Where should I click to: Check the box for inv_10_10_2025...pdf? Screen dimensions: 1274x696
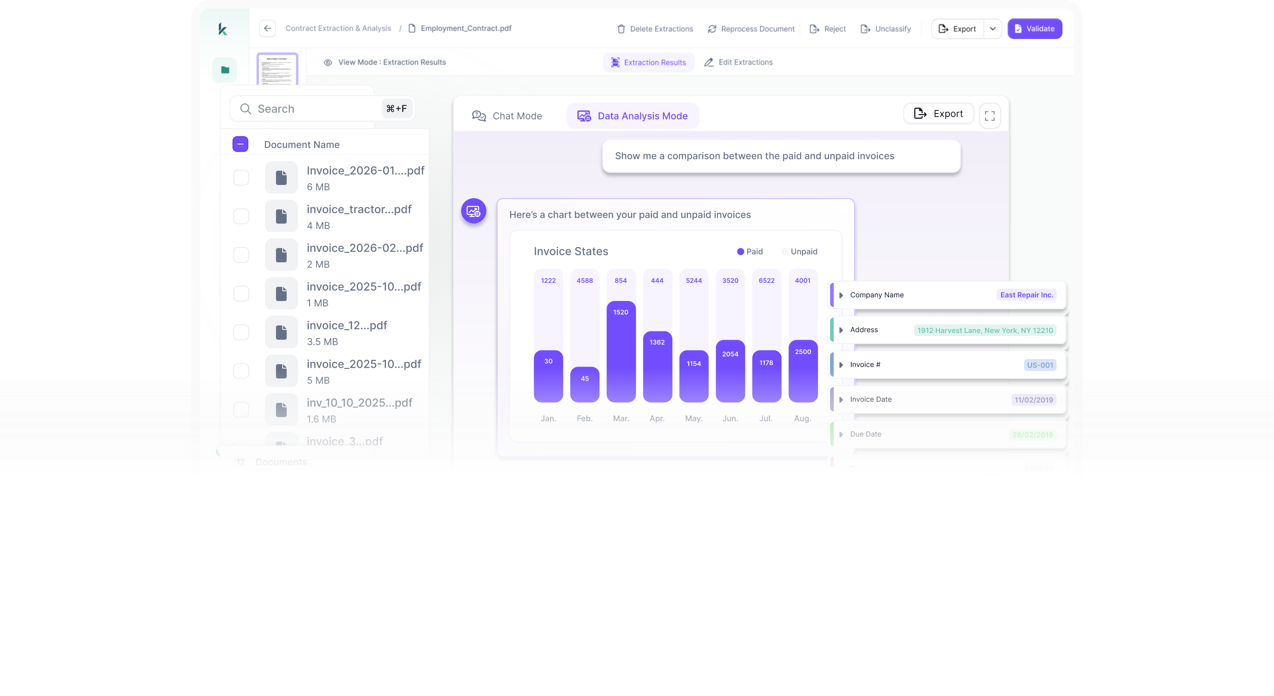pos(241,410)
